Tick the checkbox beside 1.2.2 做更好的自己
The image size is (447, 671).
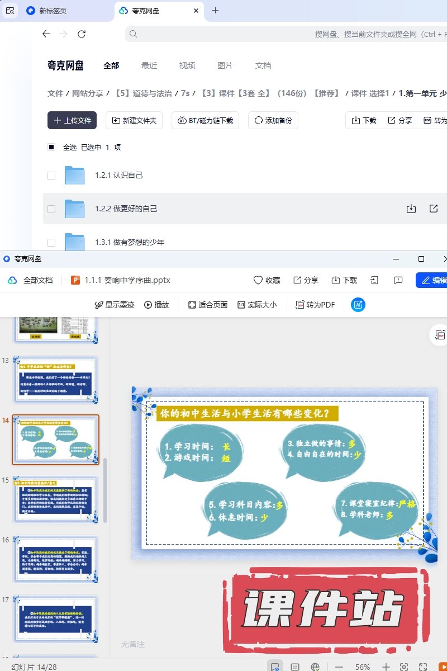pyautogui.click(x=51, y=209)
